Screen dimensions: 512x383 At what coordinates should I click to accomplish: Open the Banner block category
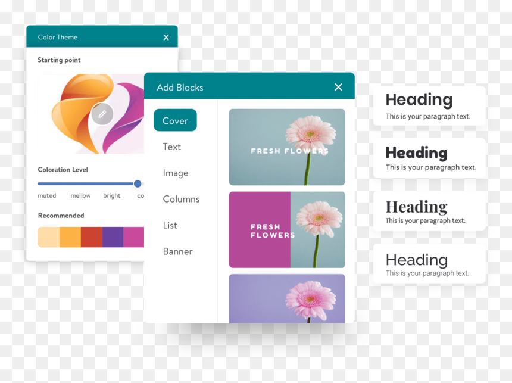pyautogui.click(x=177, y=251)
